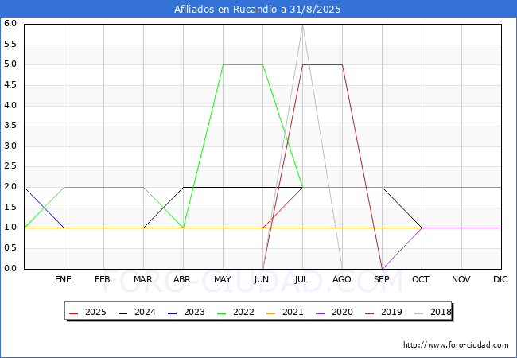Click the OCT label on x-axis
Image resolution: width=517 pixels, height=358 pixels.
point(422,280)
